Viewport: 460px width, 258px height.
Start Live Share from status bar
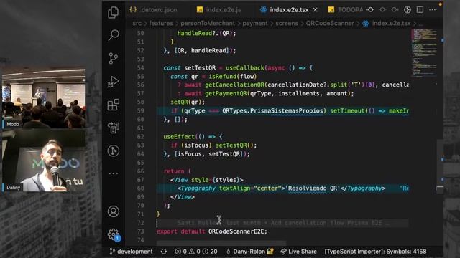pyautogui.click(x=299, y=252)
